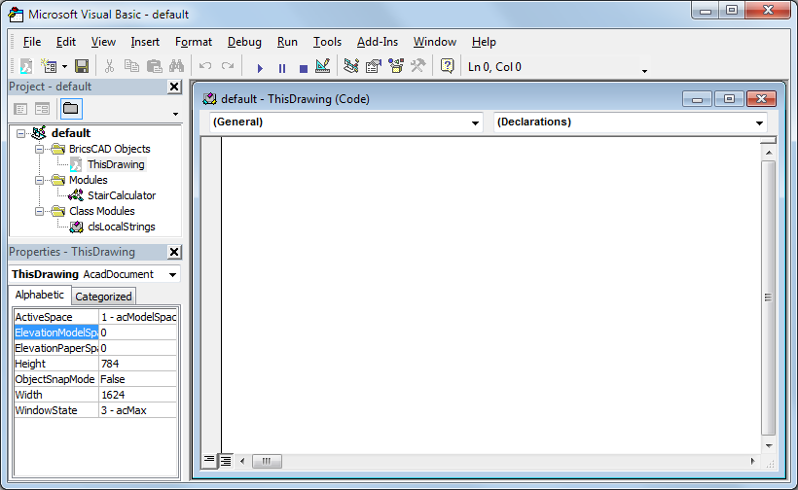Click the View BricsCAD host application icon
Image resolution: width=798 pixels, height=490 pixels.
pyautogui.click(x=26, y=66)
